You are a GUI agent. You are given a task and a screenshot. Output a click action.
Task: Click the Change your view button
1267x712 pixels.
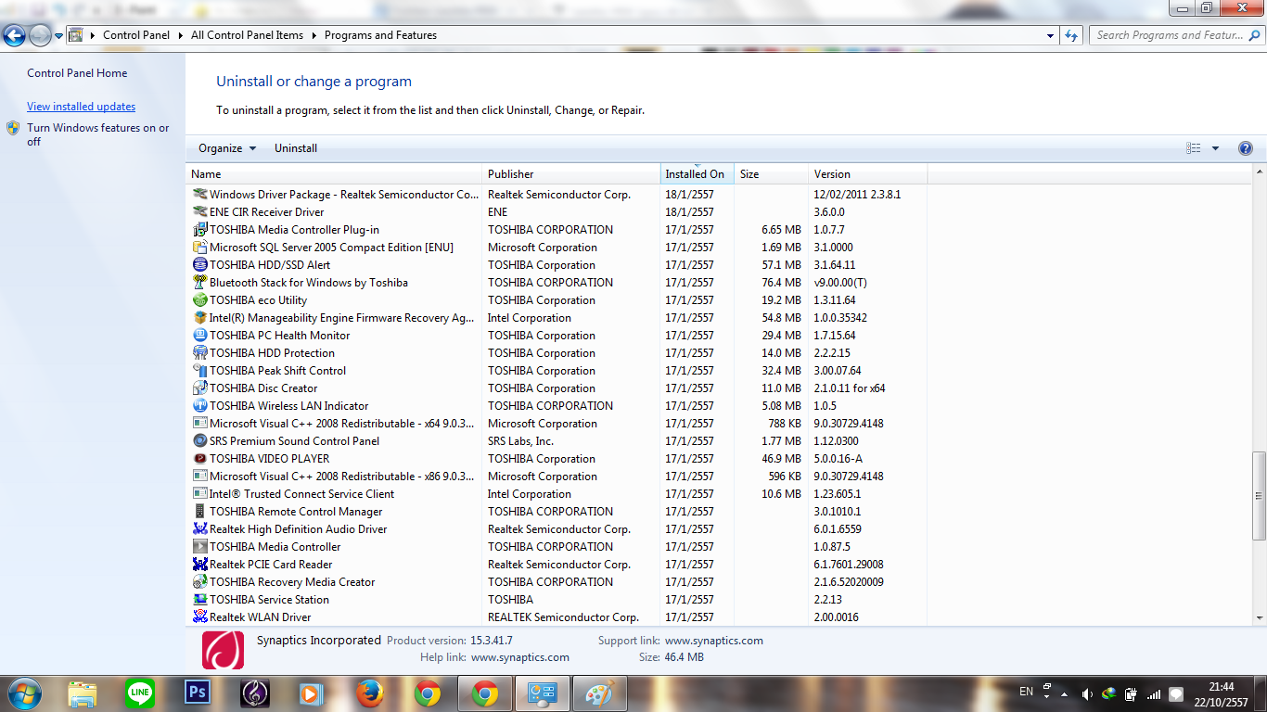tap(1194, 148)
